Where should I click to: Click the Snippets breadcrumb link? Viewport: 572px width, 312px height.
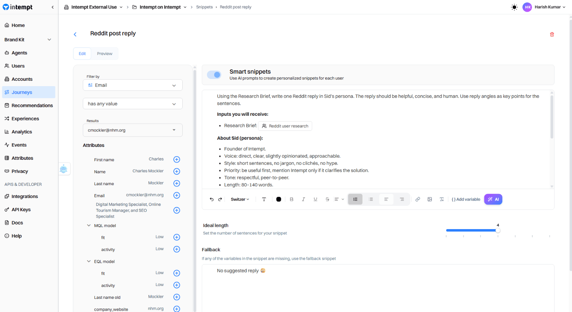point(204,7)
